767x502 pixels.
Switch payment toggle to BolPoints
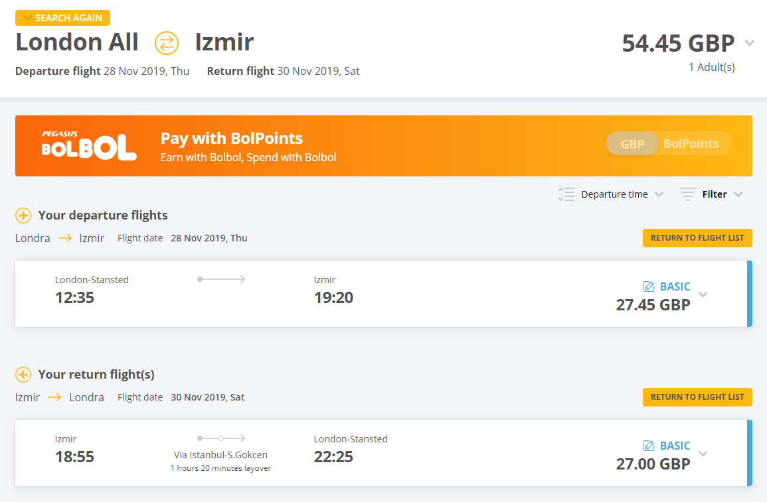pos(691,143)
